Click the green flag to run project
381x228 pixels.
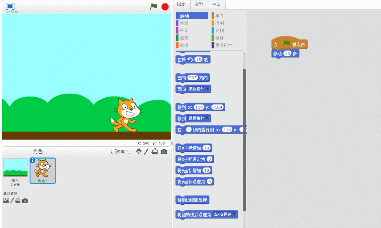coord(154,7)
